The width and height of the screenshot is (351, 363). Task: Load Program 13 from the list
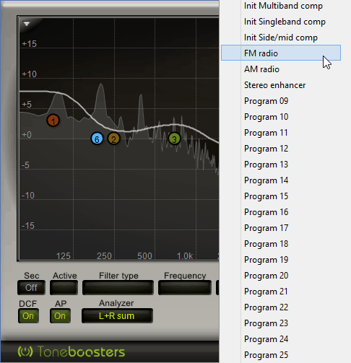(x=281, y=165)
